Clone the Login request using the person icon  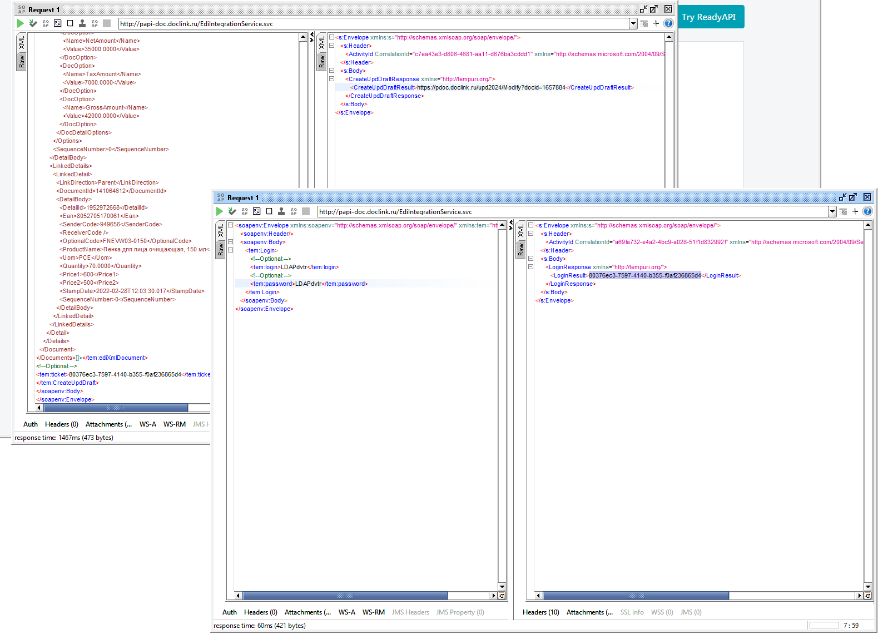pyautogui.click(x=281, y=211)
